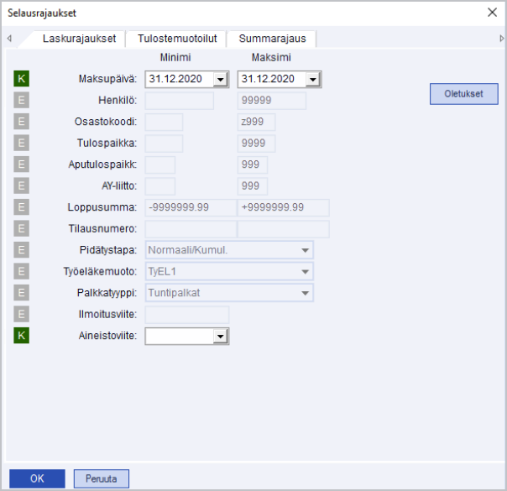Turn on the E toggle for Tulospaikka
The image size is (507, 491).
pos(22,144)
